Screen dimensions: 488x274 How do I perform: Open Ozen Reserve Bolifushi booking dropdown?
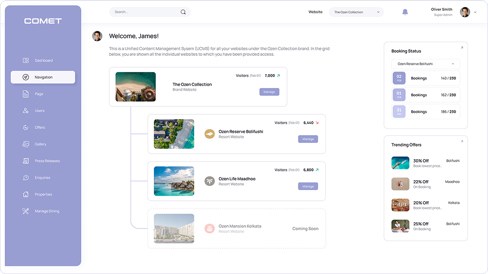click(425, 64)
